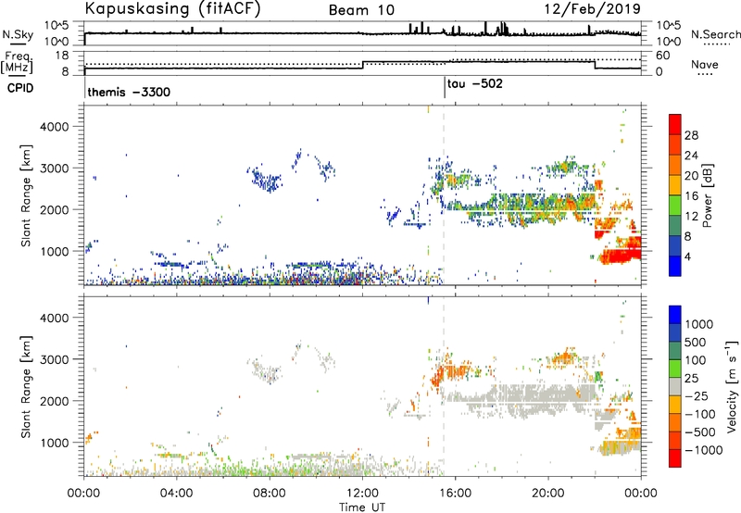This screenshot has height=513, width=741.
Task: Click the date '12/Feb/2019'
Action: tap(592, 9)
